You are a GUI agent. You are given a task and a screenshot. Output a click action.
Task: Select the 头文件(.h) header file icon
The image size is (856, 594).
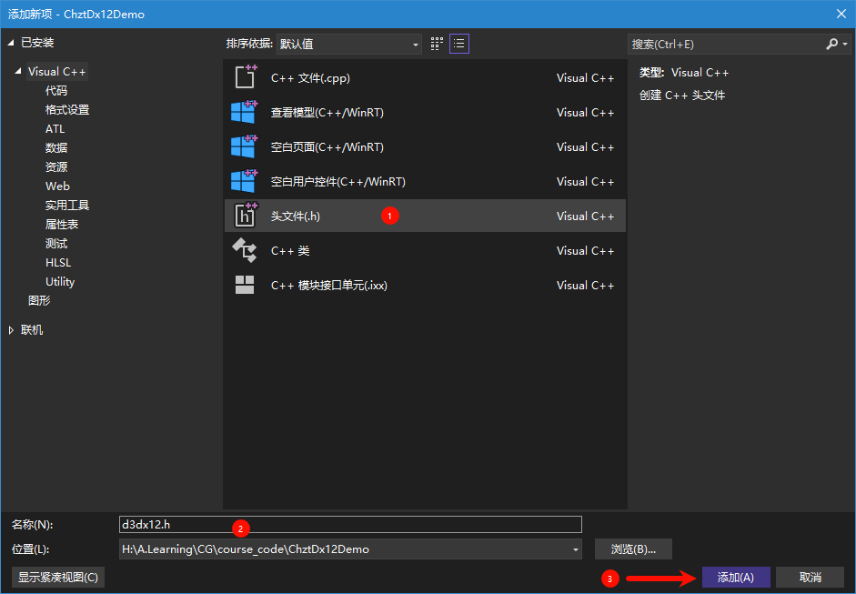tap(245, 216)
